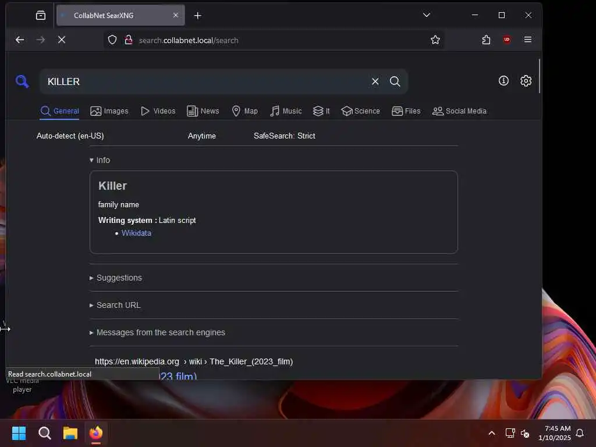
Task: Switch to the Music category
Action: tap(286, 111)
